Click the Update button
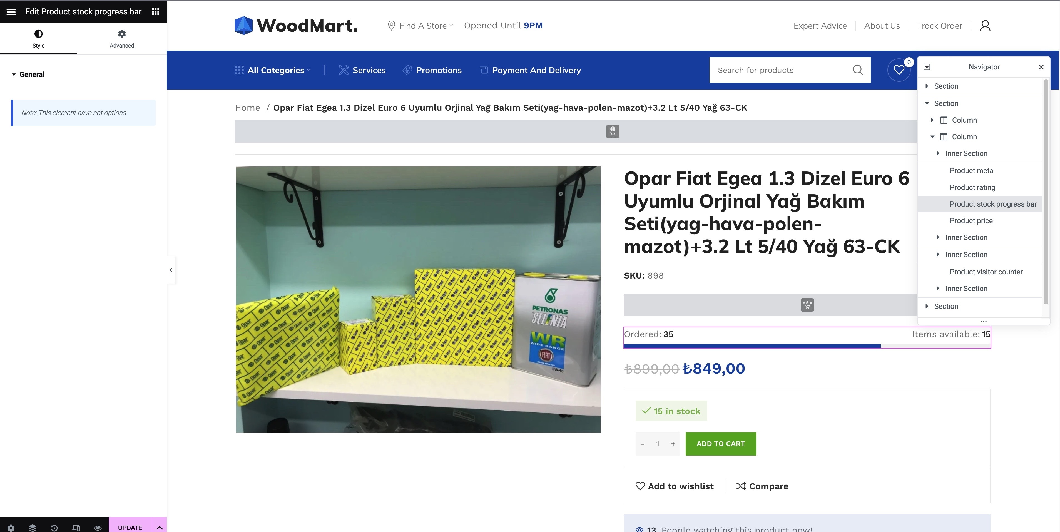Screen dimensions: 1060x532 point(130,528)
